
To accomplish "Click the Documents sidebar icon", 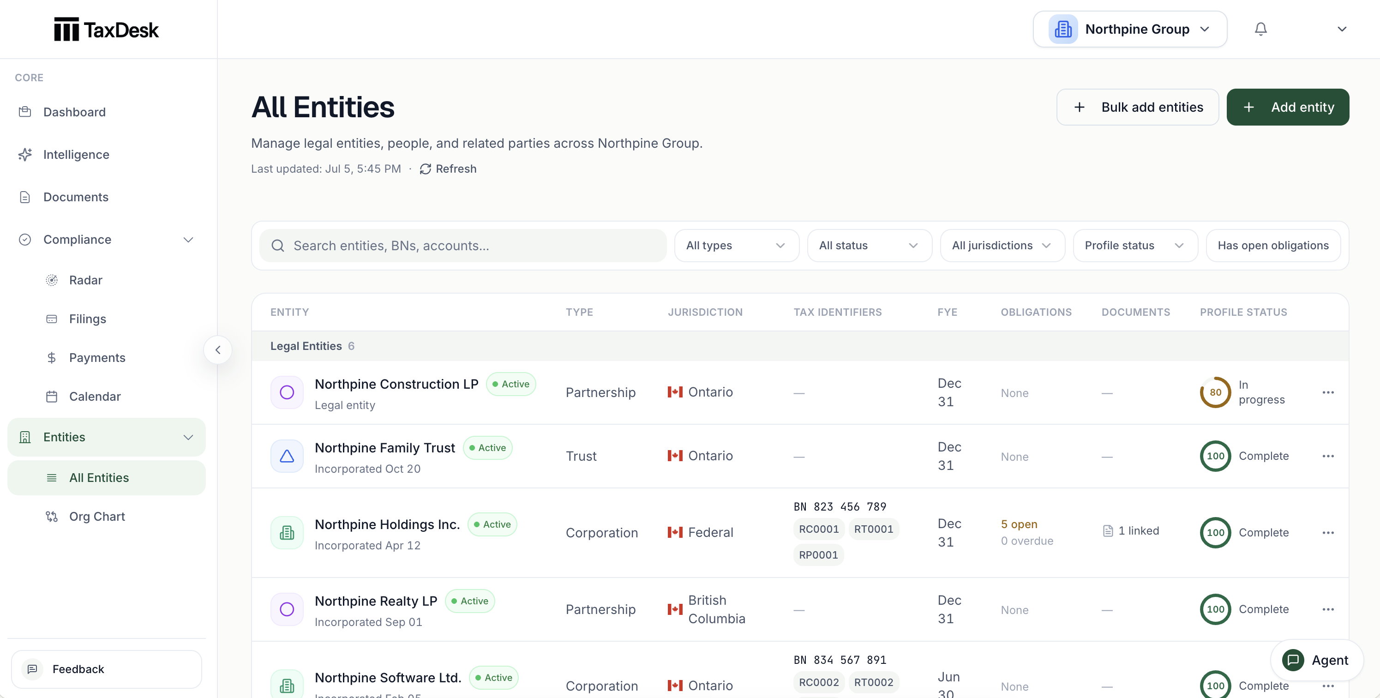I will pos(25,197).
